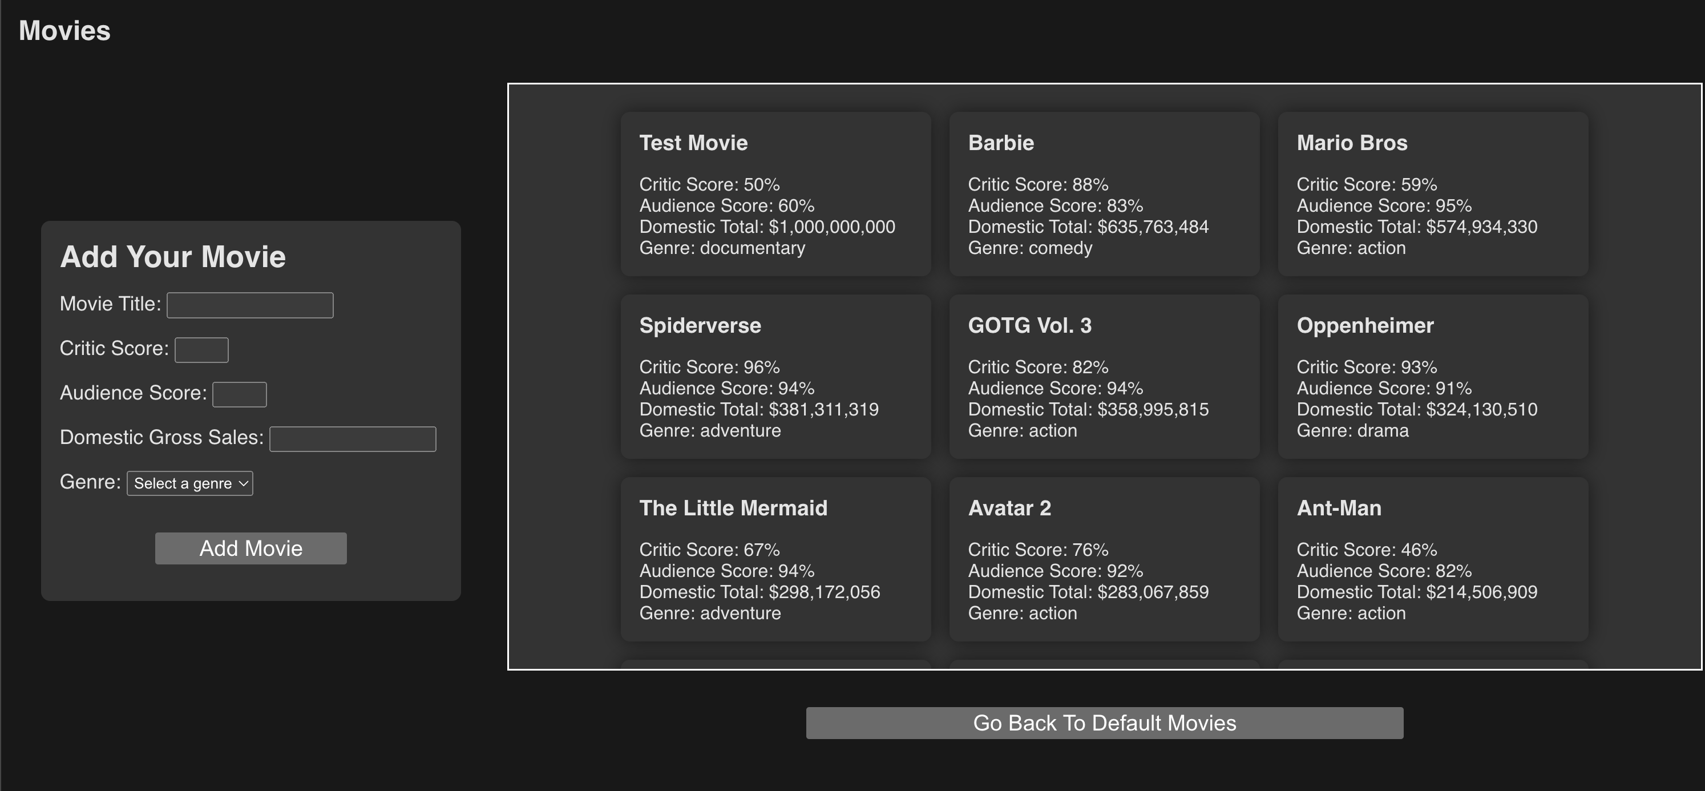Click the Barbie movie card
Image resolution: width=1705 pixels, height=791 pixels.
1104,194
